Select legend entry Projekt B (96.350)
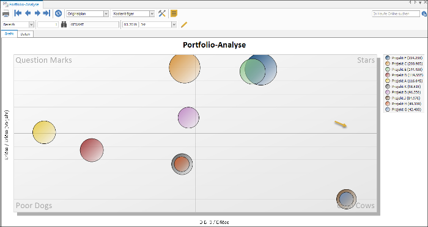Screen dimensions: 428x227 tap(404, 92)
